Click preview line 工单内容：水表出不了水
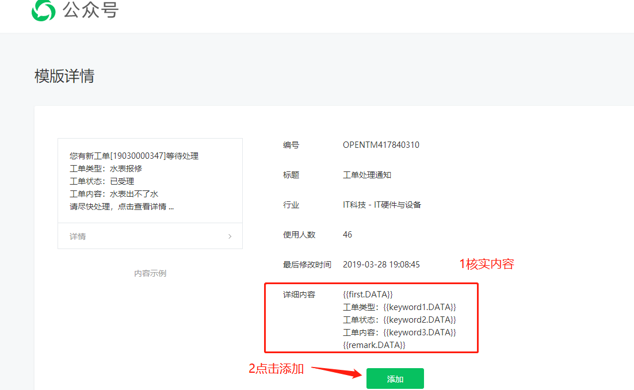This screenshot has width=634, height=390. [113, 194]
